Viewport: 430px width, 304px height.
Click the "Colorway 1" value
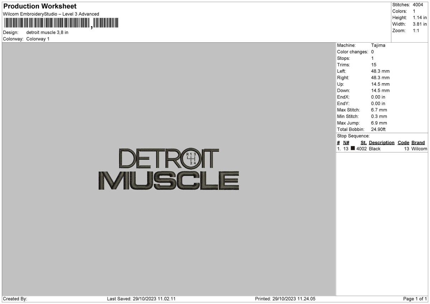click(x=38, y=39)
